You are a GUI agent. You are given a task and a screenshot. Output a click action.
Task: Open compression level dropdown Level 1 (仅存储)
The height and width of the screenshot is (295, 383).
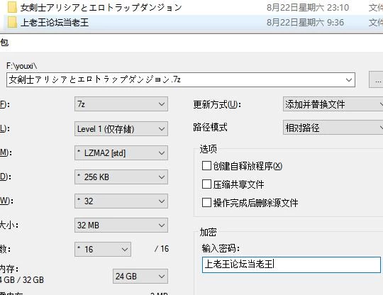(x=121, y=128)
